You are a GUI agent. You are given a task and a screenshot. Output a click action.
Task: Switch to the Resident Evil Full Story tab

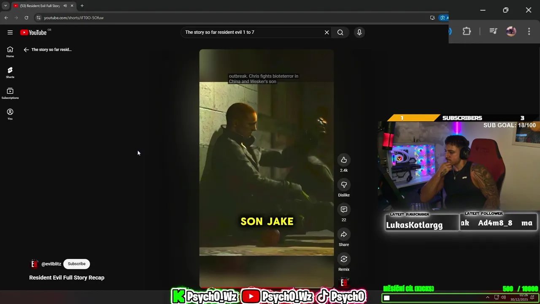click(x=40, y=6)
